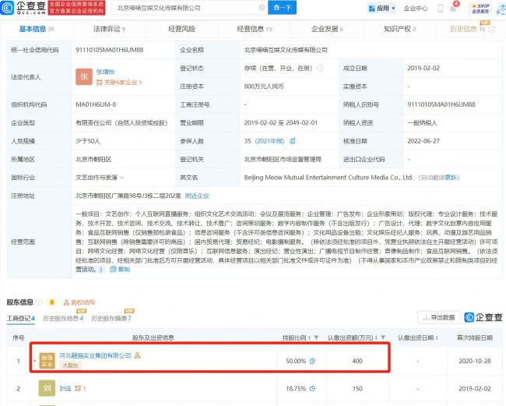The width and height of the screenshot is (506, 406).
Task: Expand the 文艺创作与表演 industry chevron
Action: (122, 178)
